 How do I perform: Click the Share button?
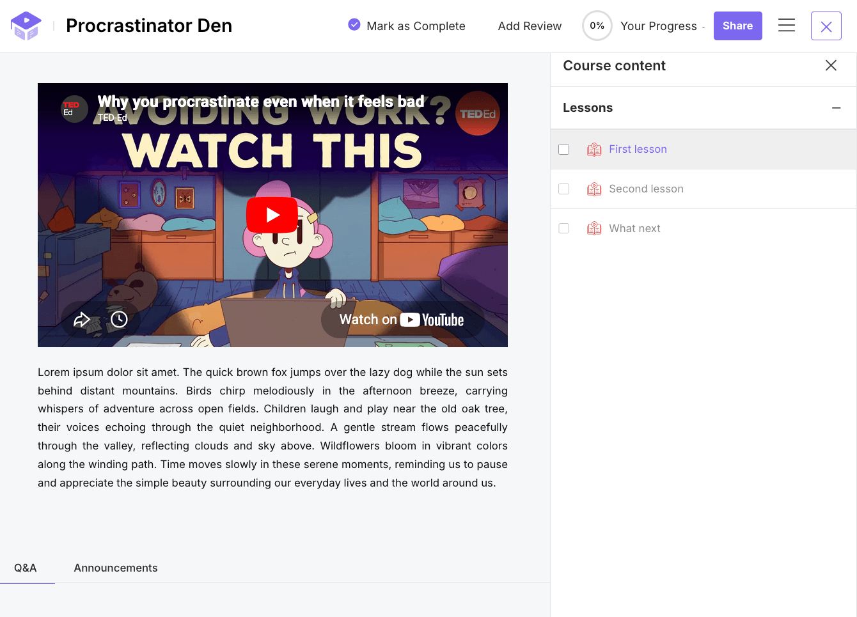737,26
